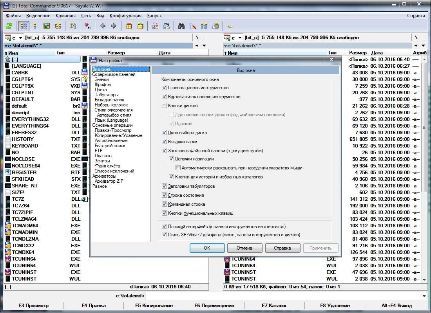Click the Total Commander title bar floppy icon
Image resolution: width=431 pixels, height=313 pixels.
tap(6, 5)
